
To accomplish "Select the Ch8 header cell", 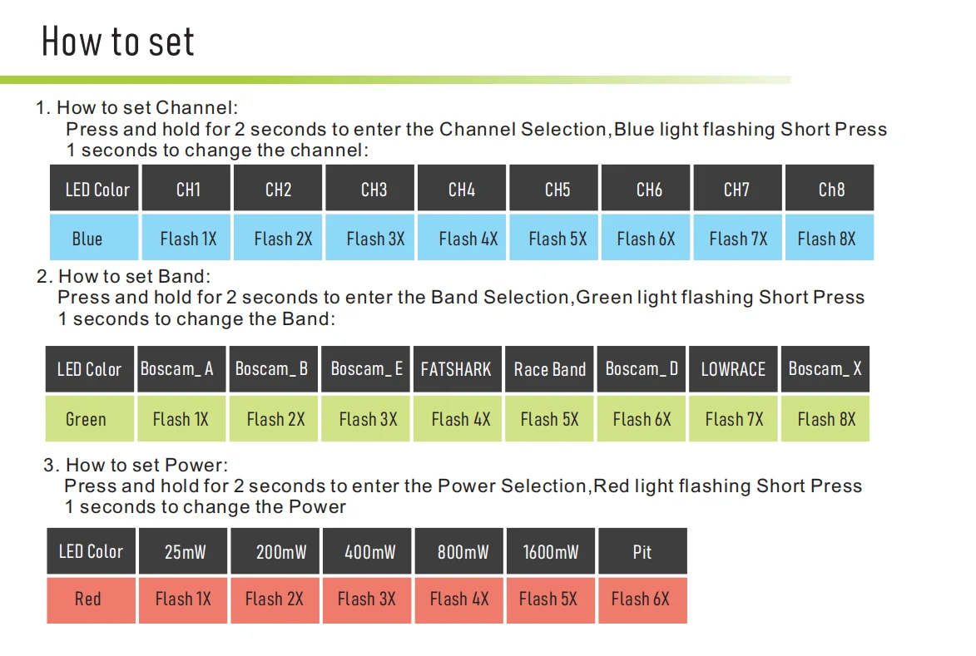I will pyautogui.click(x=829, y=188).
